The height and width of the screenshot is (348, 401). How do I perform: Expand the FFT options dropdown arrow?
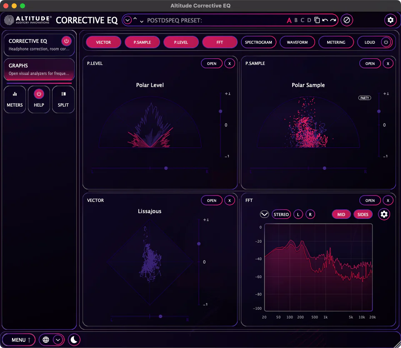264,214
